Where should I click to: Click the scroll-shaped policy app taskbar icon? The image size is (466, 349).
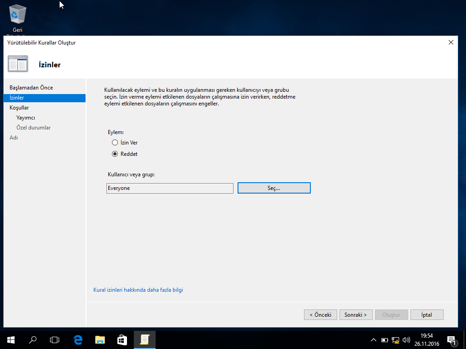[145, 339]
